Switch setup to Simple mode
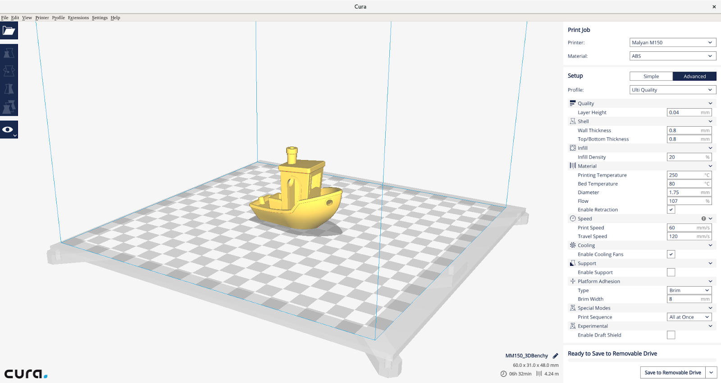721x383 pixels. pyautogui.click(x=651, y=76)
